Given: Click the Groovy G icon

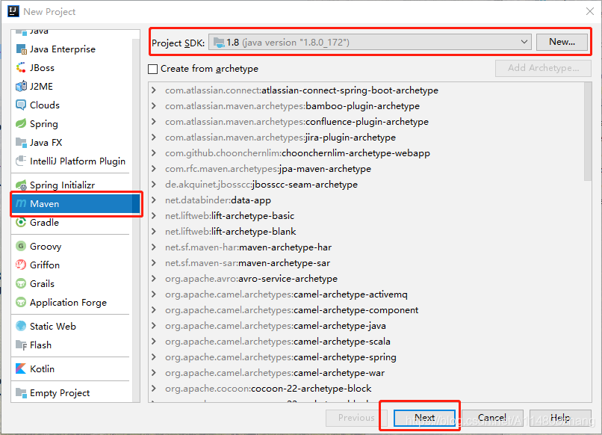Looking at the screenshot, I should click(x=21, y=246).
